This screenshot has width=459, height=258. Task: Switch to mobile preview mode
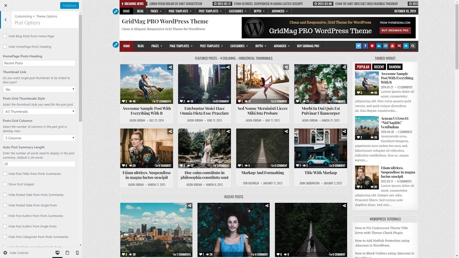coord(77,253)
